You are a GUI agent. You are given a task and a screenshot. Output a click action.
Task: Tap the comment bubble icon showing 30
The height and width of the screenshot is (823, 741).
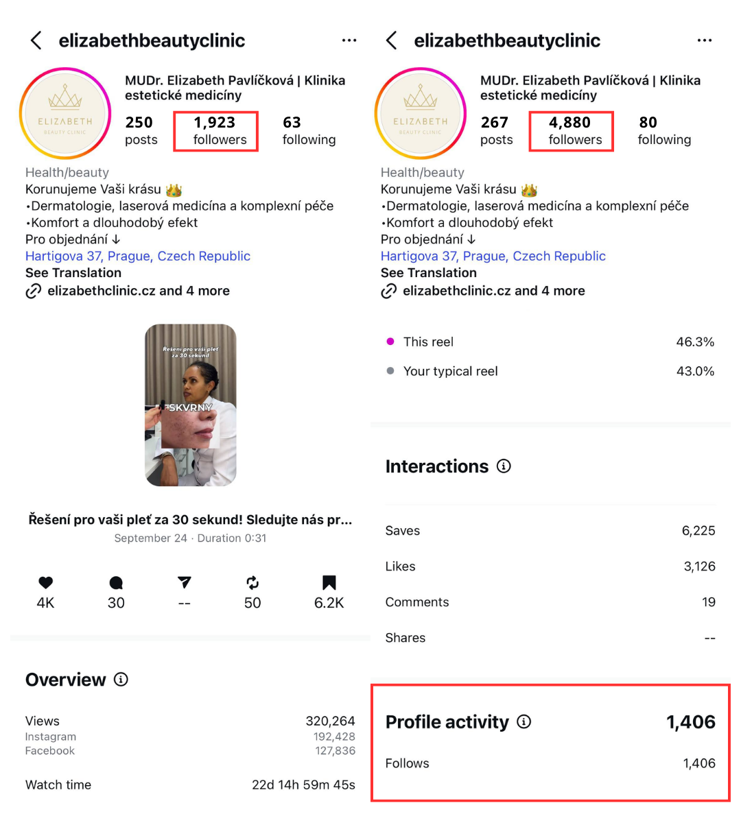[116, 583]
